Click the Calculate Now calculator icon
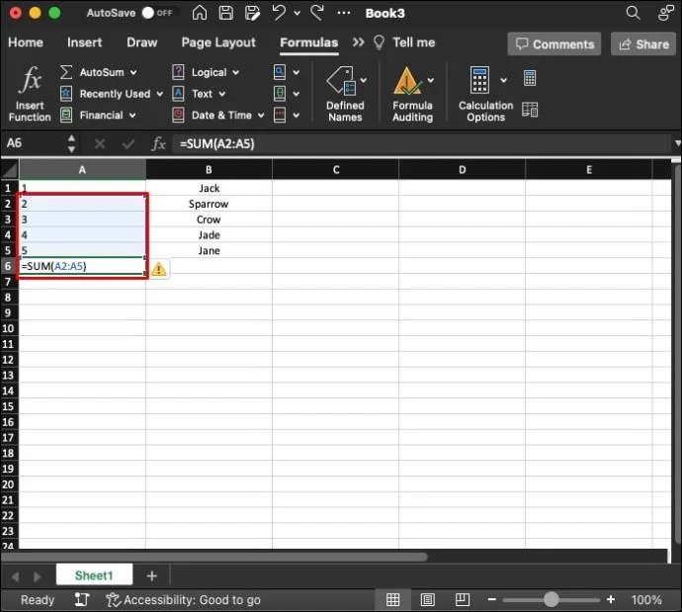 pos(530,78)
